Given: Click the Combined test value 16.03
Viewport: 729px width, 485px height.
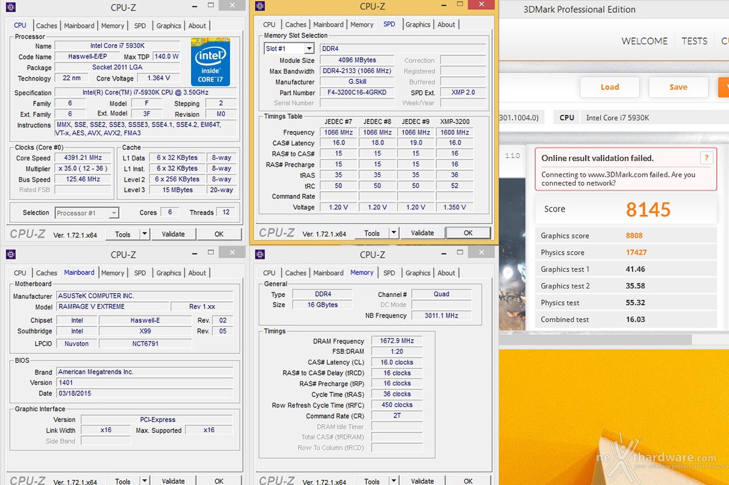Looking at the screenshot, I should (x=634, y=320).
